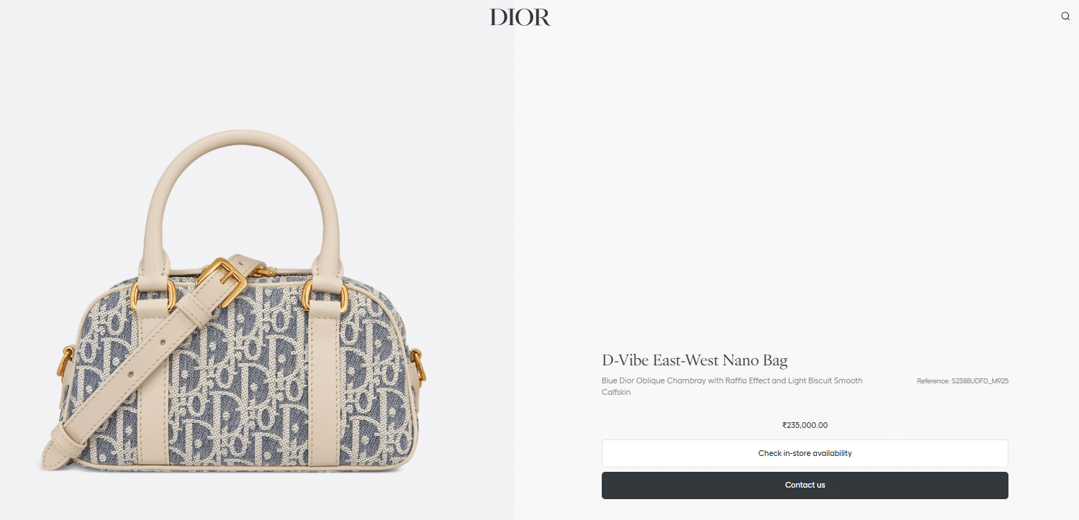Select the D-Vibe East-West Nano Bag title
This screenshot has height=520, width=1079.
[695, 360]
